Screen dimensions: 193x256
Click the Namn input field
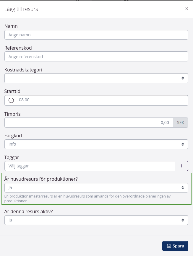96,35
